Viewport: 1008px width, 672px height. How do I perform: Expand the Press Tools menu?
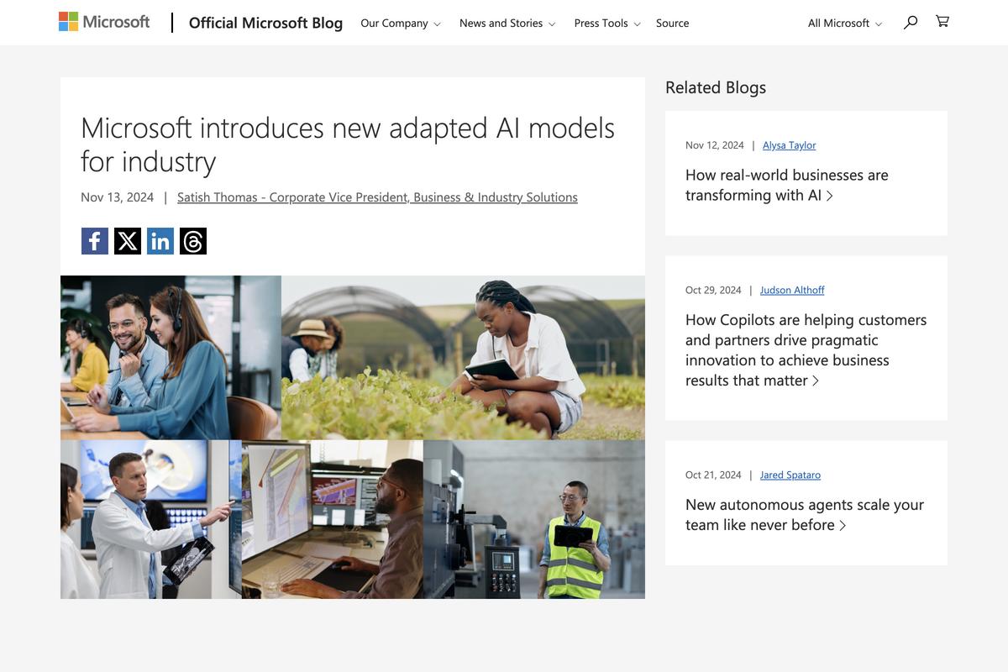click(x=607, y=24)
